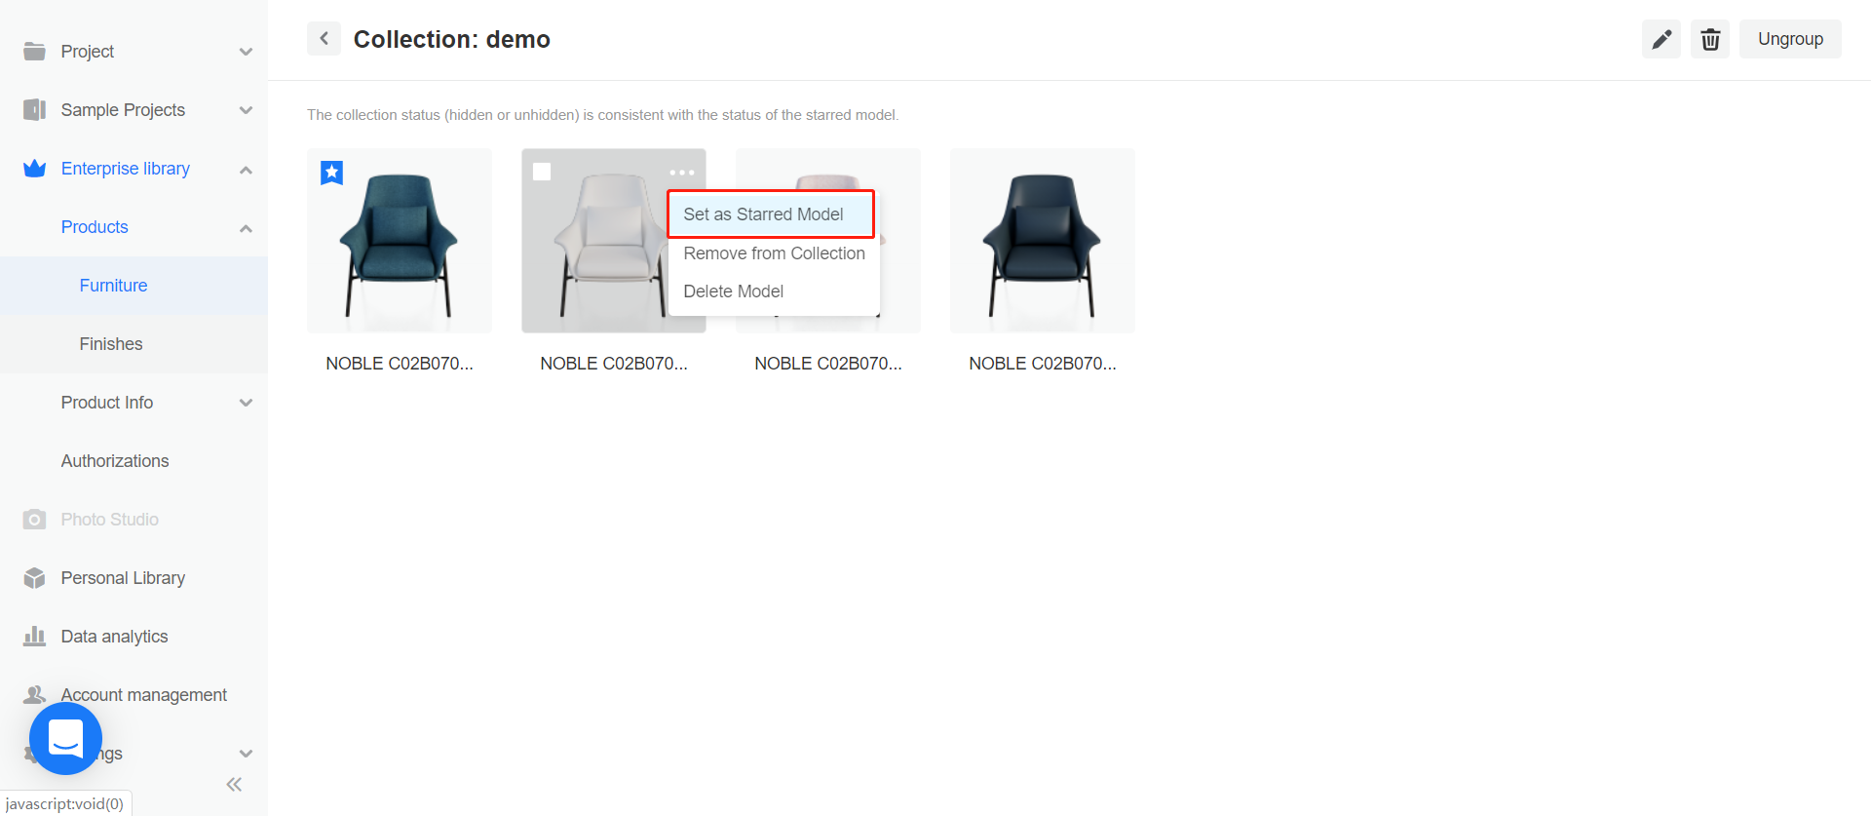This screenshot has height=816, width=1871.
Task: Open the three-dot menu on white chair
Action: [682, 173]
